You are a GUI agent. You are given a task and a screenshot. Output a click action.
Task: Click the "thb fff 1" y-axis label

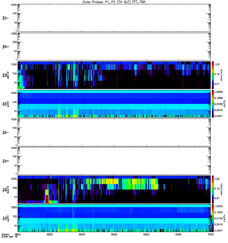[x=5, y=18]
